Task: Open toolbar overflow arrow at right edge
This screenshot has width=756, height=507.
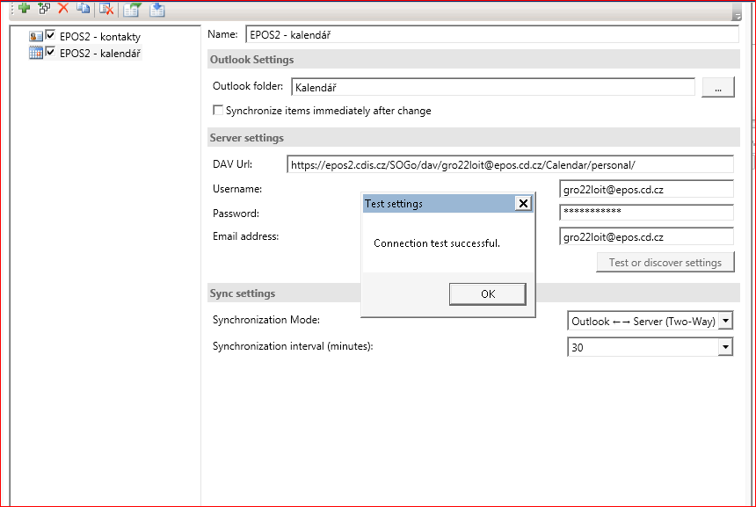Action: tap(737, 12)
